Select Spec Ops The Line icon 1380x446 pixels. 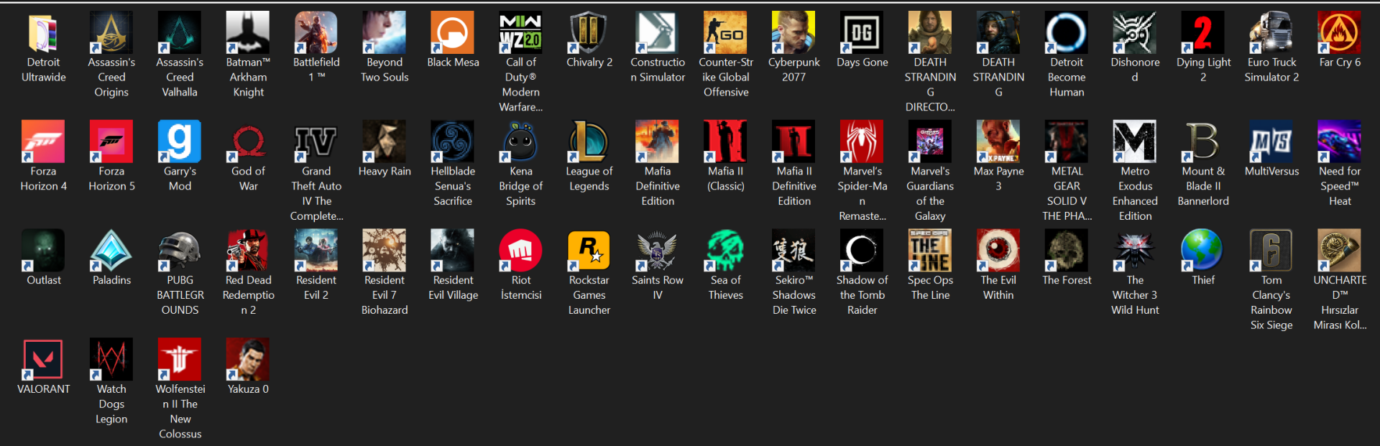(x=930, y=251)
